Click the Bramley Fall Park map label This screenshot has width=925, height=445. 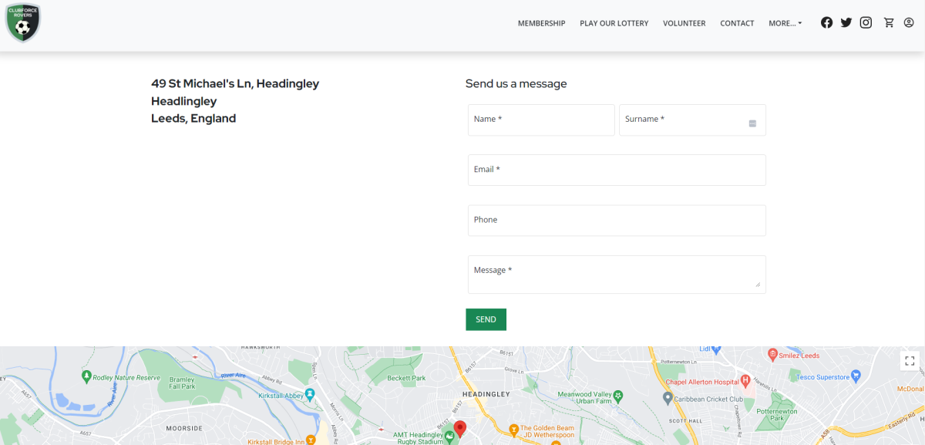[x=182, y=383]
